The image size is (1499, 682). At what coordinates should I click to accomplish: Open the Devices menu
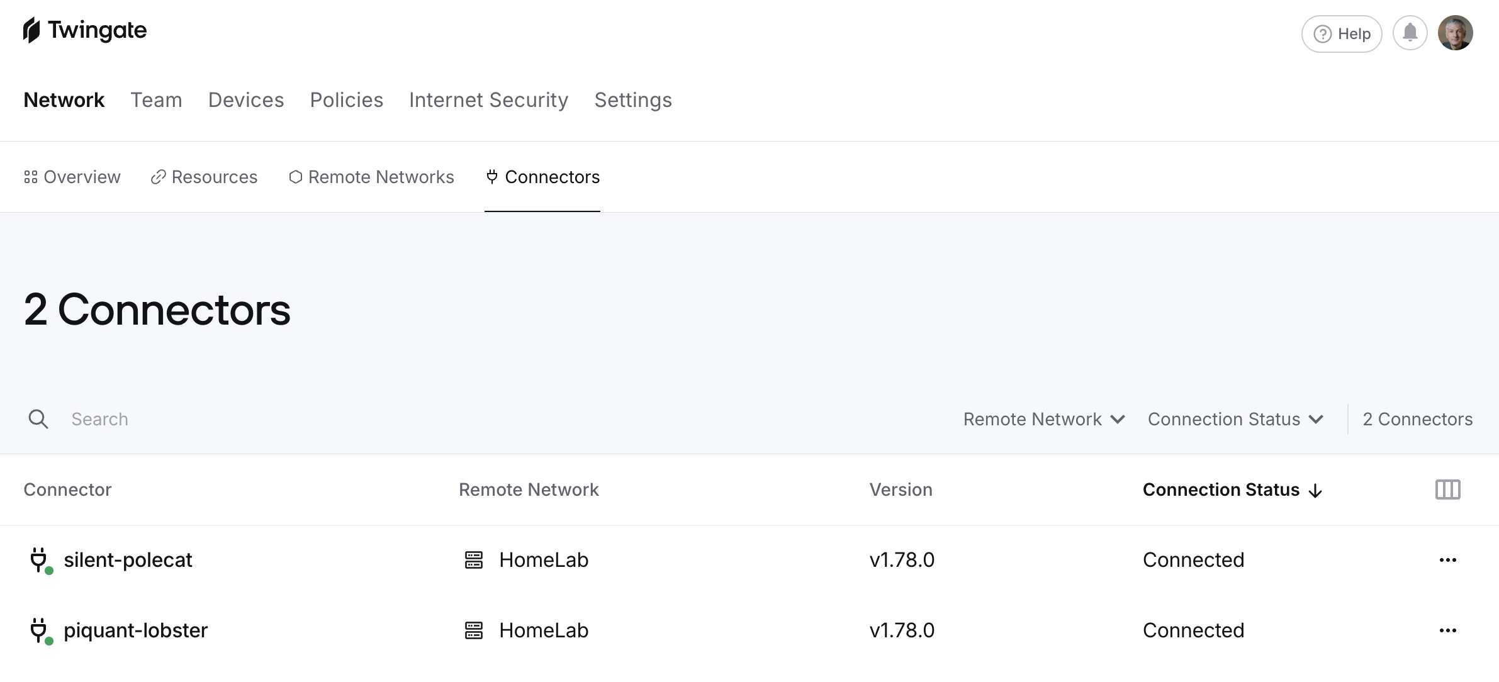246,100
